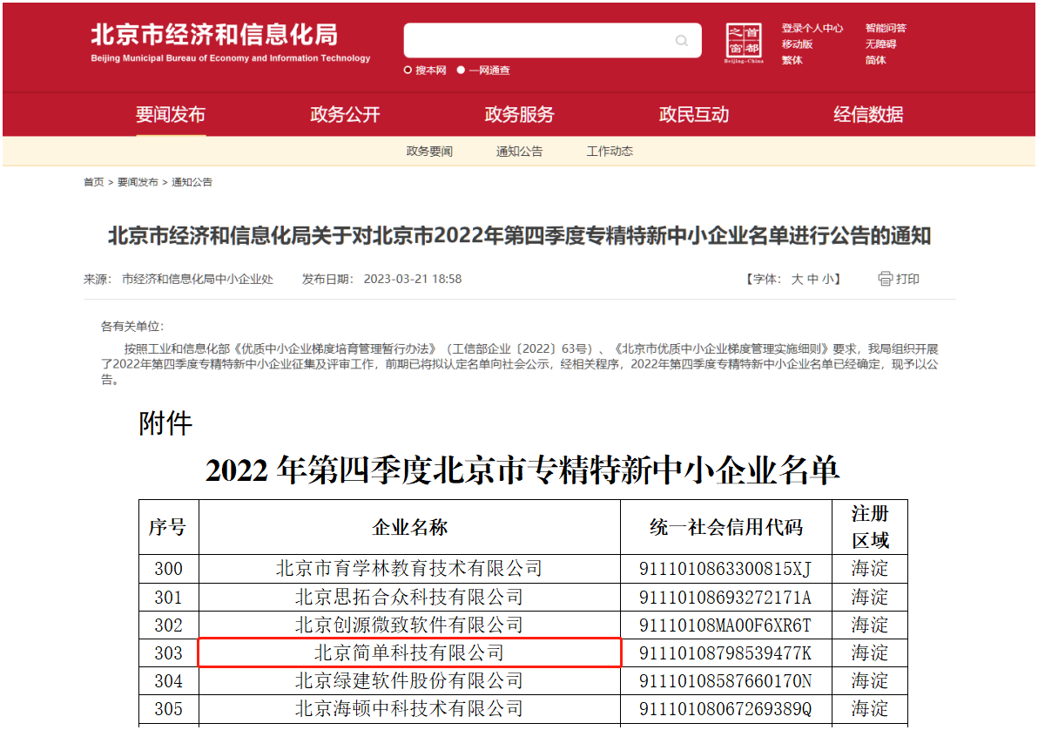
Task: Open the 经信数据 navigation tab
Action: [x=868, y=115]
